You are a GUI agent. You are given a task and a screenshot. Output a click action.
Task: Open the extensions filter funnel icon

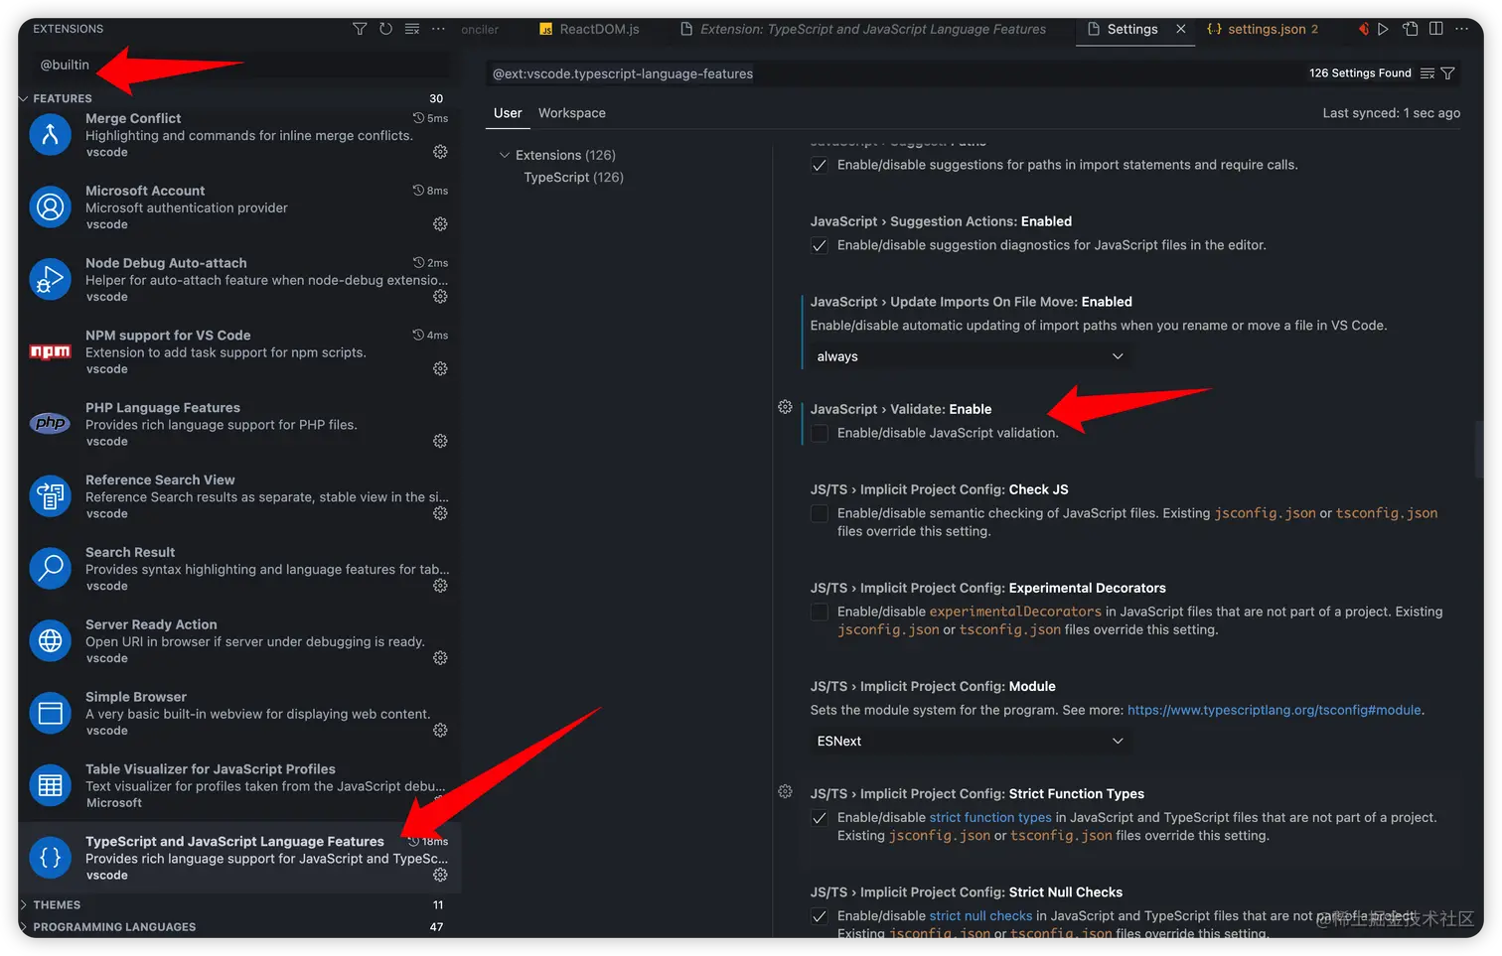pos(360,29)
